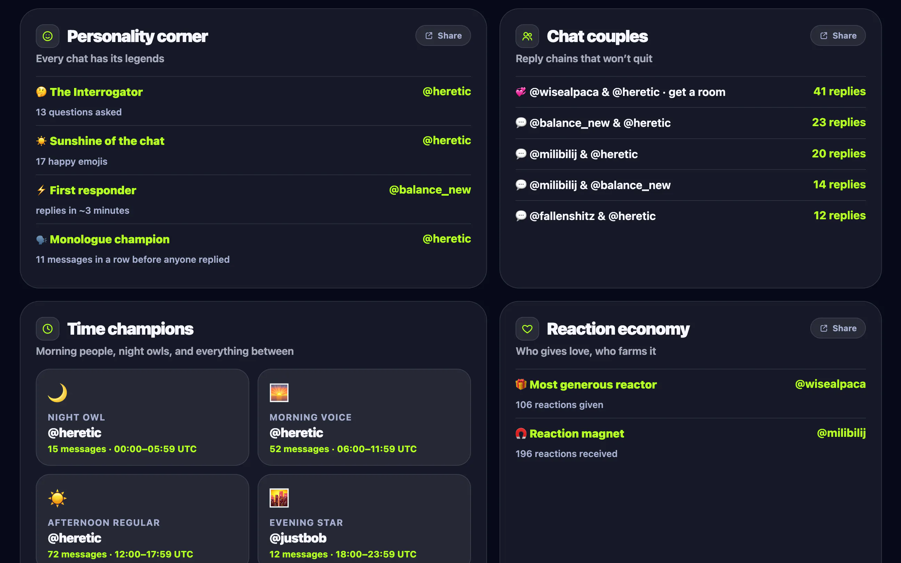Select 'The Interrogator' title
Image resolution: width=901 pixels, height=563 pixels.
[x=96, y=92]
